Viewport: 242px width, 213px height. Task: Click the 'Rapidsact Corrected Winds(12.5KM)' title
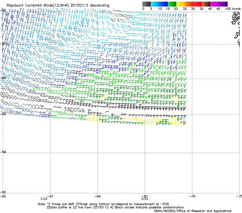tap(38, 6)
